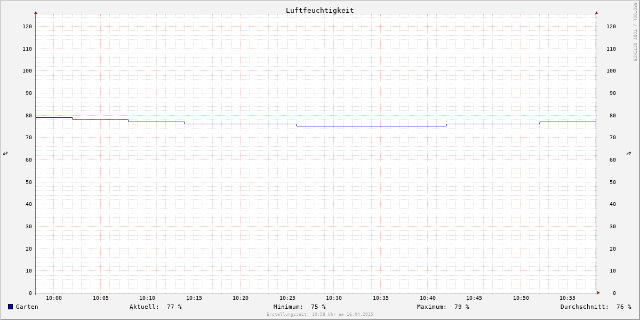Click the red arrow at the x-axis end
This screenshot has height=320, width=640.
coord(598,293)
